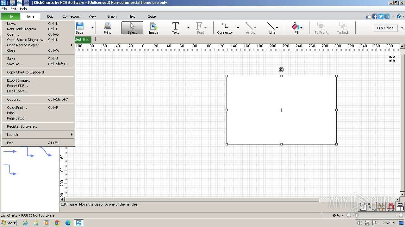Click the To Back icon

coord(343,28)
